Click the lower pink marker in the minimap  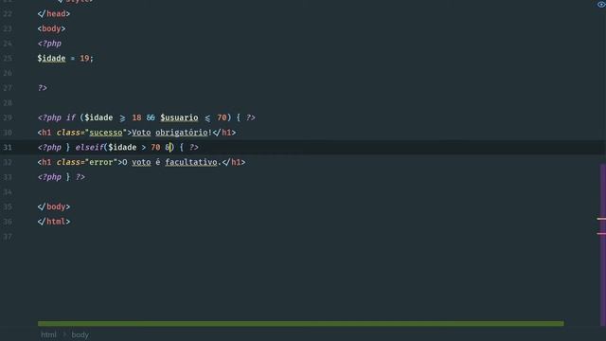tap(601, 234)
